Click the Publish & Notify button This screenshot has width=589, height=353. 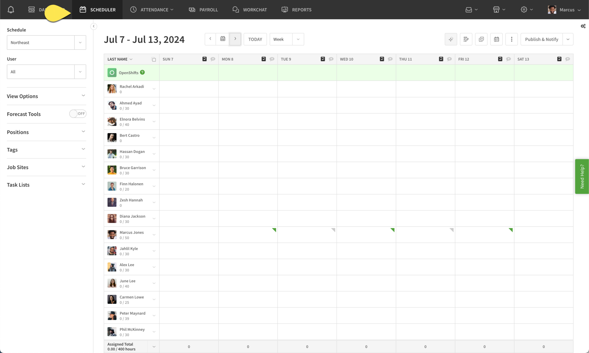[x=542, y=39]
